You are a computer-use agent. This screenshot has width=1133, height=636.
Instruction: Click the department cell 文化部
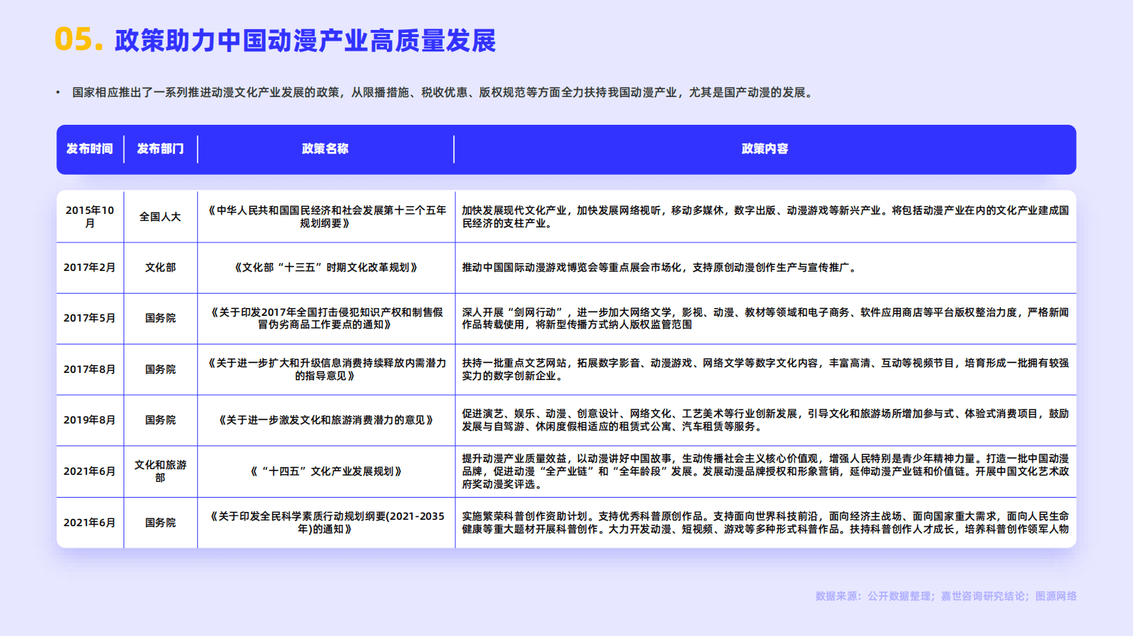tap(160, 267)
